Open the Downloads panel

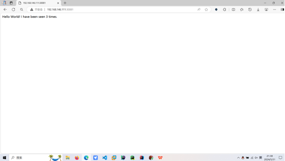[x=258, y=9]
